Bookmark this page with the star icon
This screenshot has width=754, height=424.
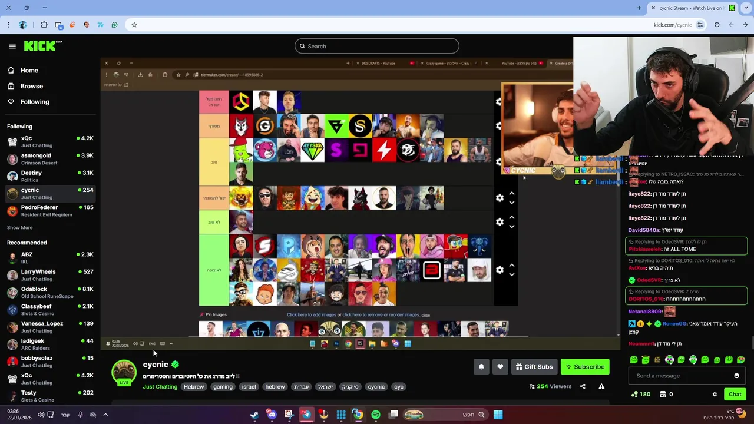[x=134, y=25]
